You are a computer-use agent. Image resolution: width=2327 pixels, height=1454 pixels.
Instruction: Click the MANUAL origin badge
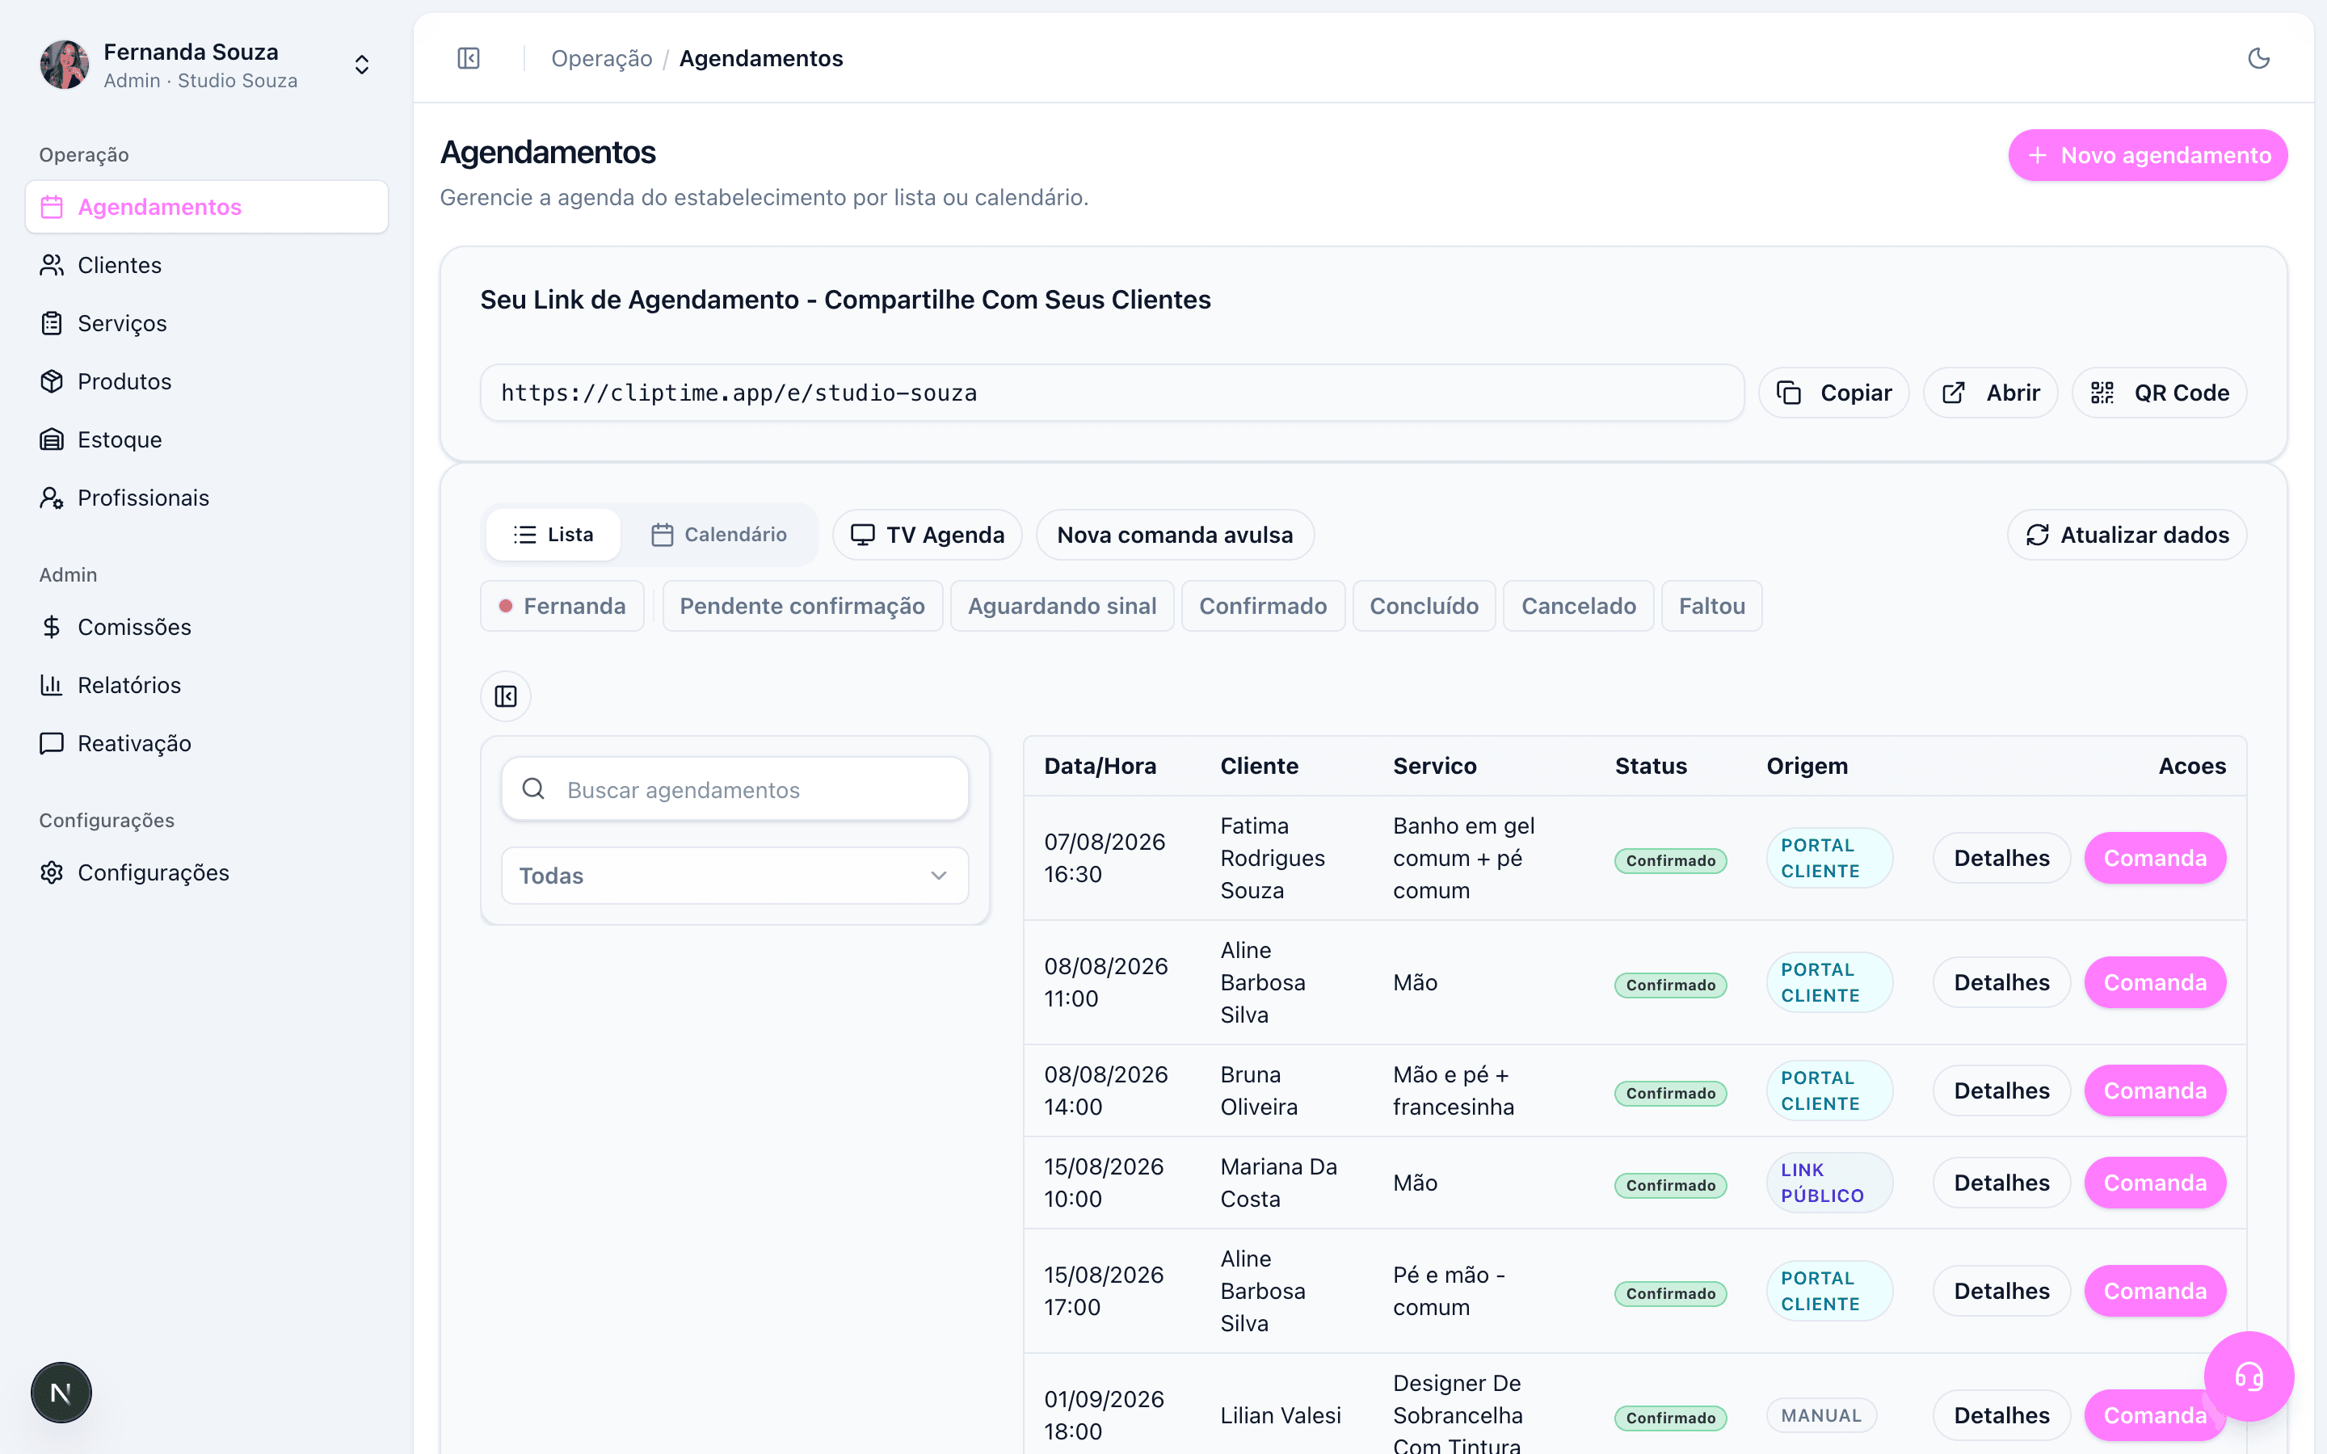coord(1821,1415)
